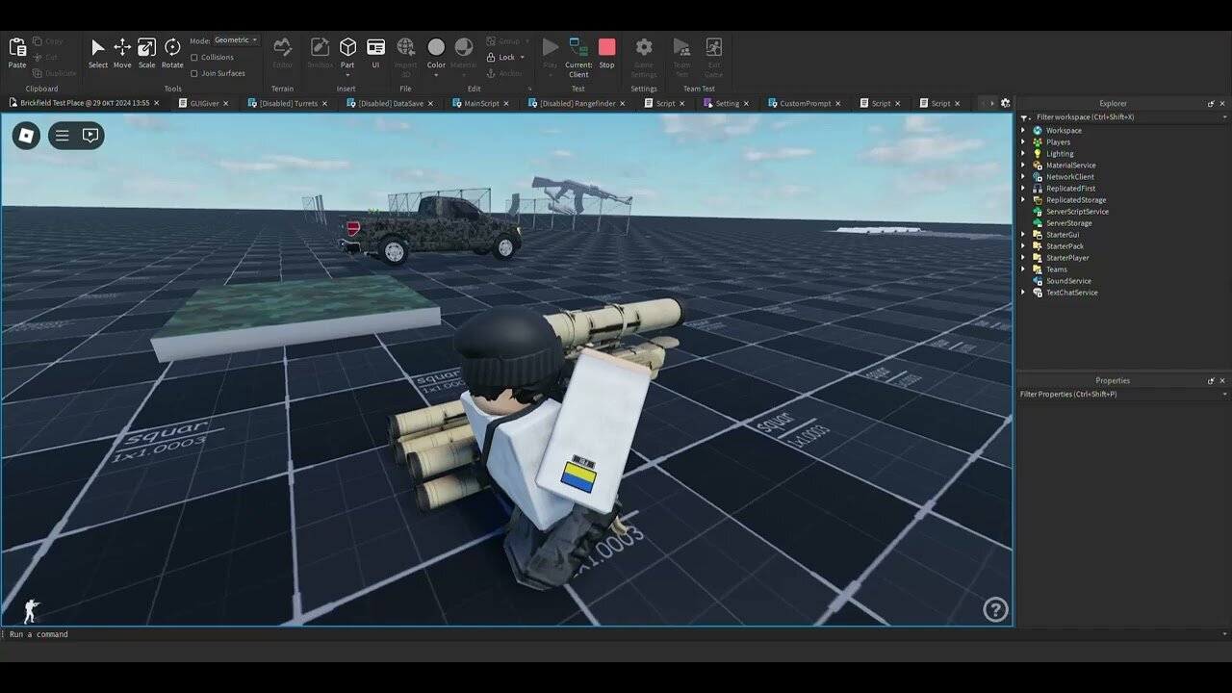Switch to the MainScript tab
This screenshot has width=1232, height=693.
point(481,103)
